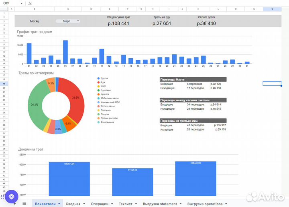289x207 pixels.
Task: Click the selected cell O19
Action: coord(272,84)
